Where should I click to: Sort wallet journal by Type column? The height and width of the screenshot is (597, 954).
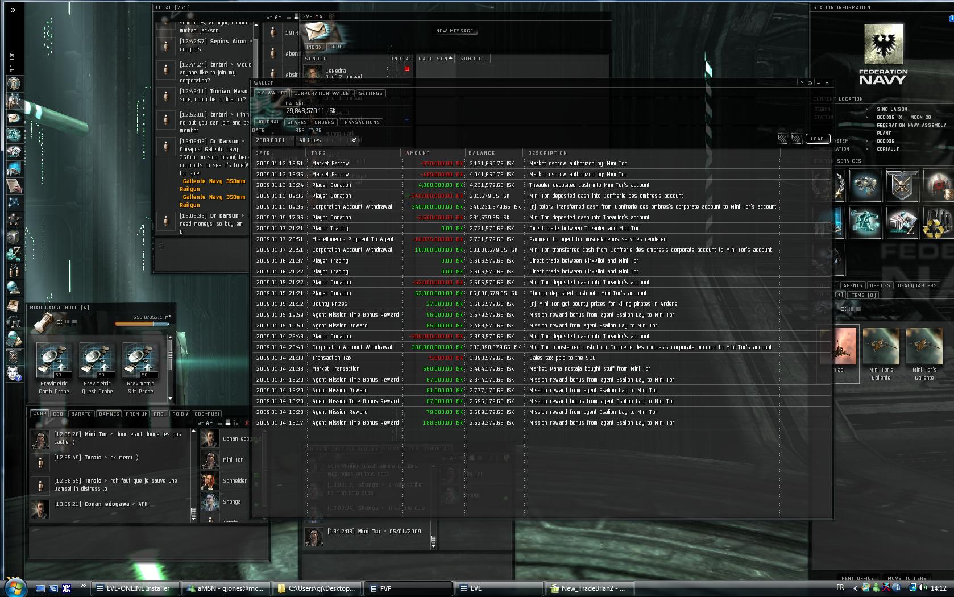pos(355,153)
